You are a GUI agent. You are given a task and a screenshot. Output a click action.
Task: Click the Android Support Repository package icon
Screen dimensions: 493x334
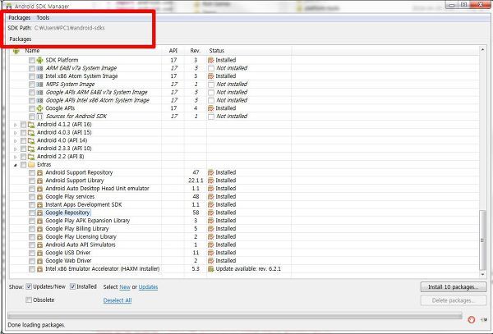click(x=39, y=172)
